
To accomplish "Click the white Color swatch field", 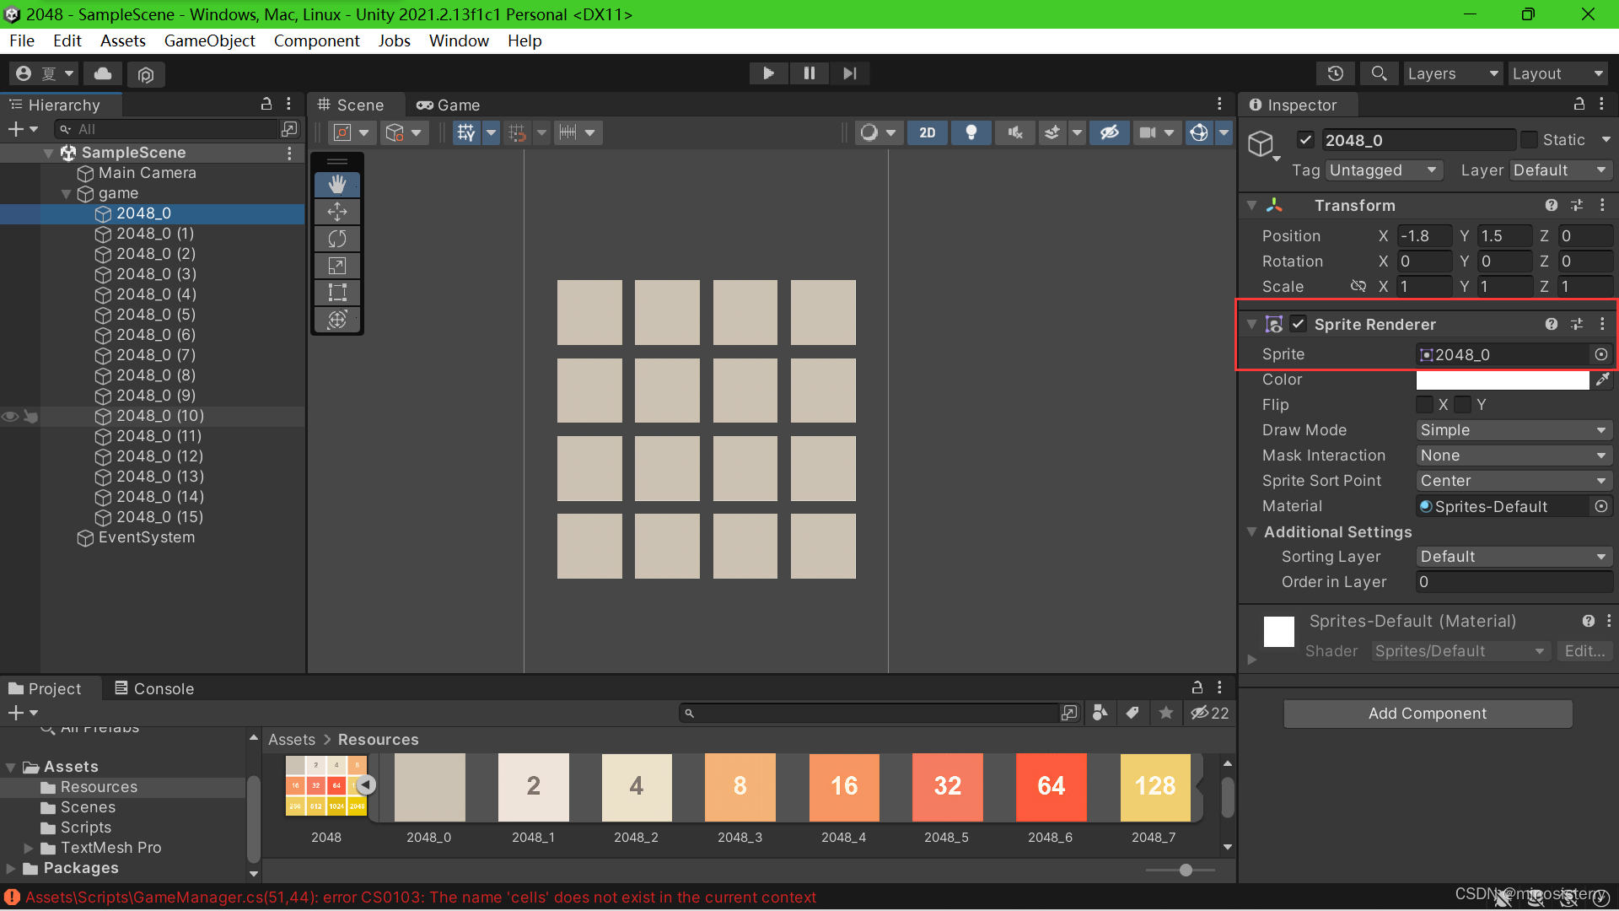I will [x=1502, y=380].
